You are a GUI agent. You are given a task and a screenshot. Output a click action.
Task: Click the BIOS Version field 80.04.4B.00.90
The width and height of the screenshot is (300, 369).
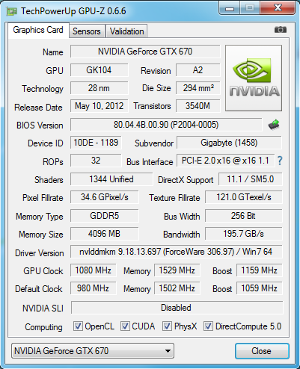click(166, 125)
